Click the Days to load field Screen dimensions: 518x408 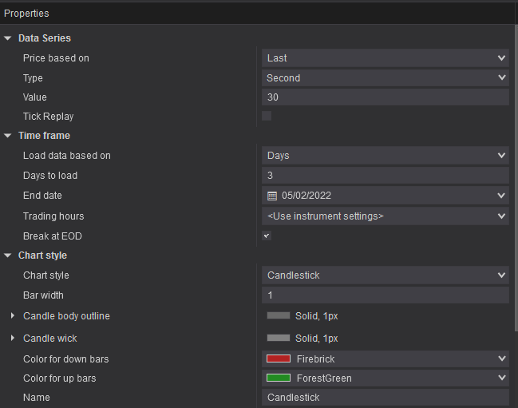coord(385,176)
